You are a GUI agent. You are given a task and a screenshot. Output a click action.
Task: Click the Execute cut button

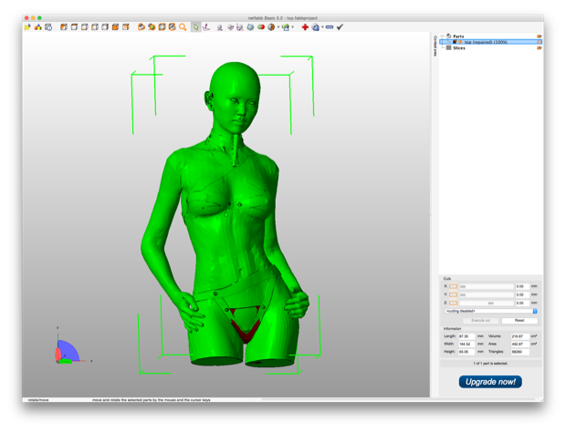click(x=480, y=320)
